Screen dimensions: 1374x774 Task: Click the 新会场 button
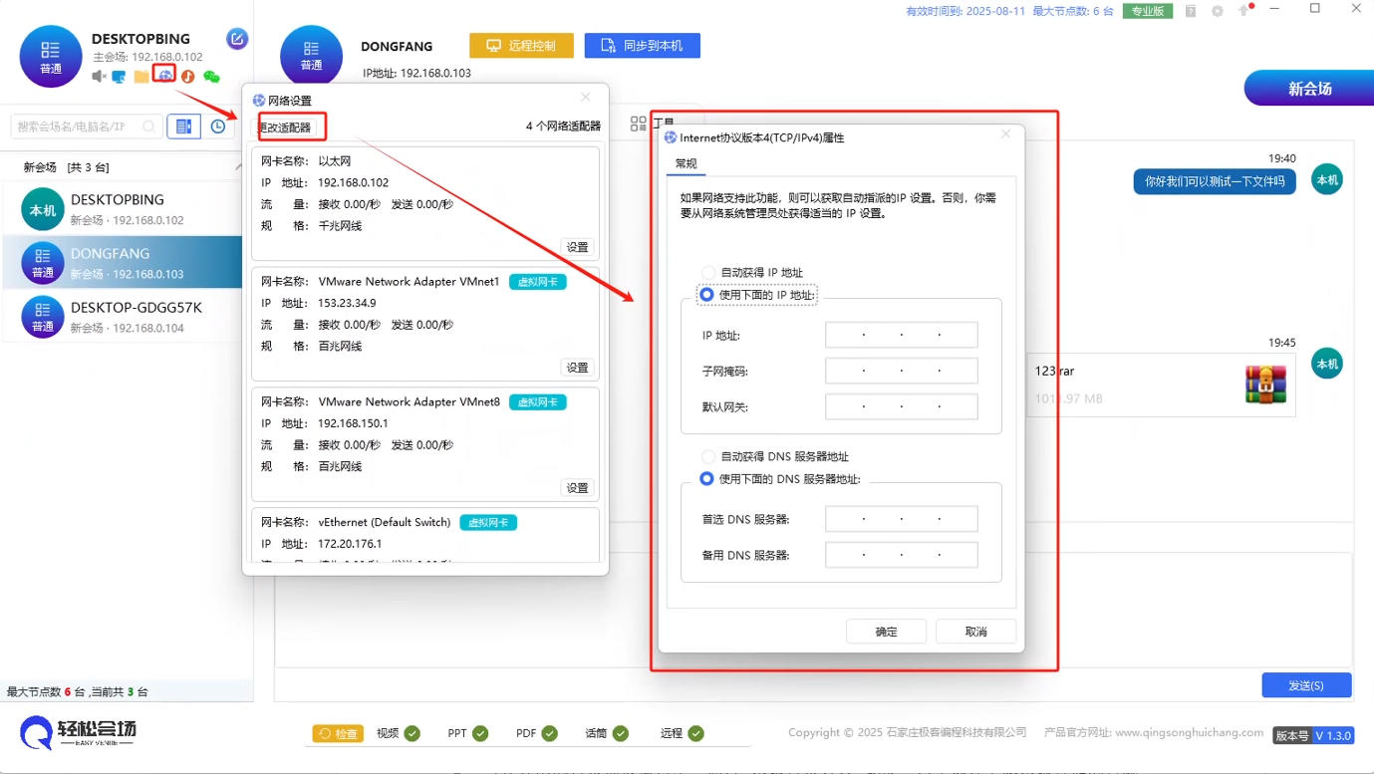[1308, 89]
